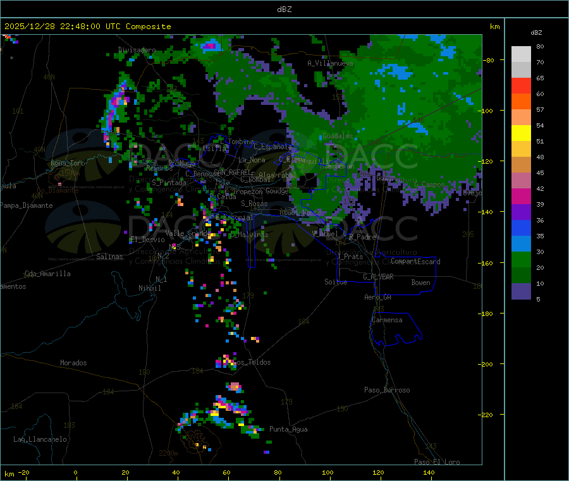This screenshot has width=569, height=481.
Task: Click the Pampa_Diamante label
Action: (x=27, y=205)
